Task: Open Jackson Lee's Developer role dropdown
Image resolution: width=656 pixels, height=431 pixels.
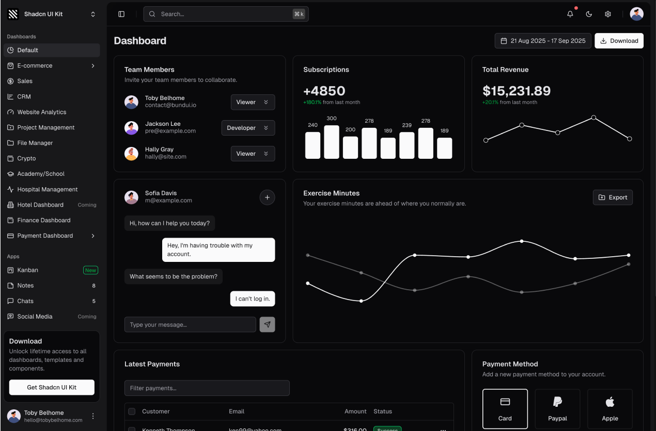Action: point(248,128)
